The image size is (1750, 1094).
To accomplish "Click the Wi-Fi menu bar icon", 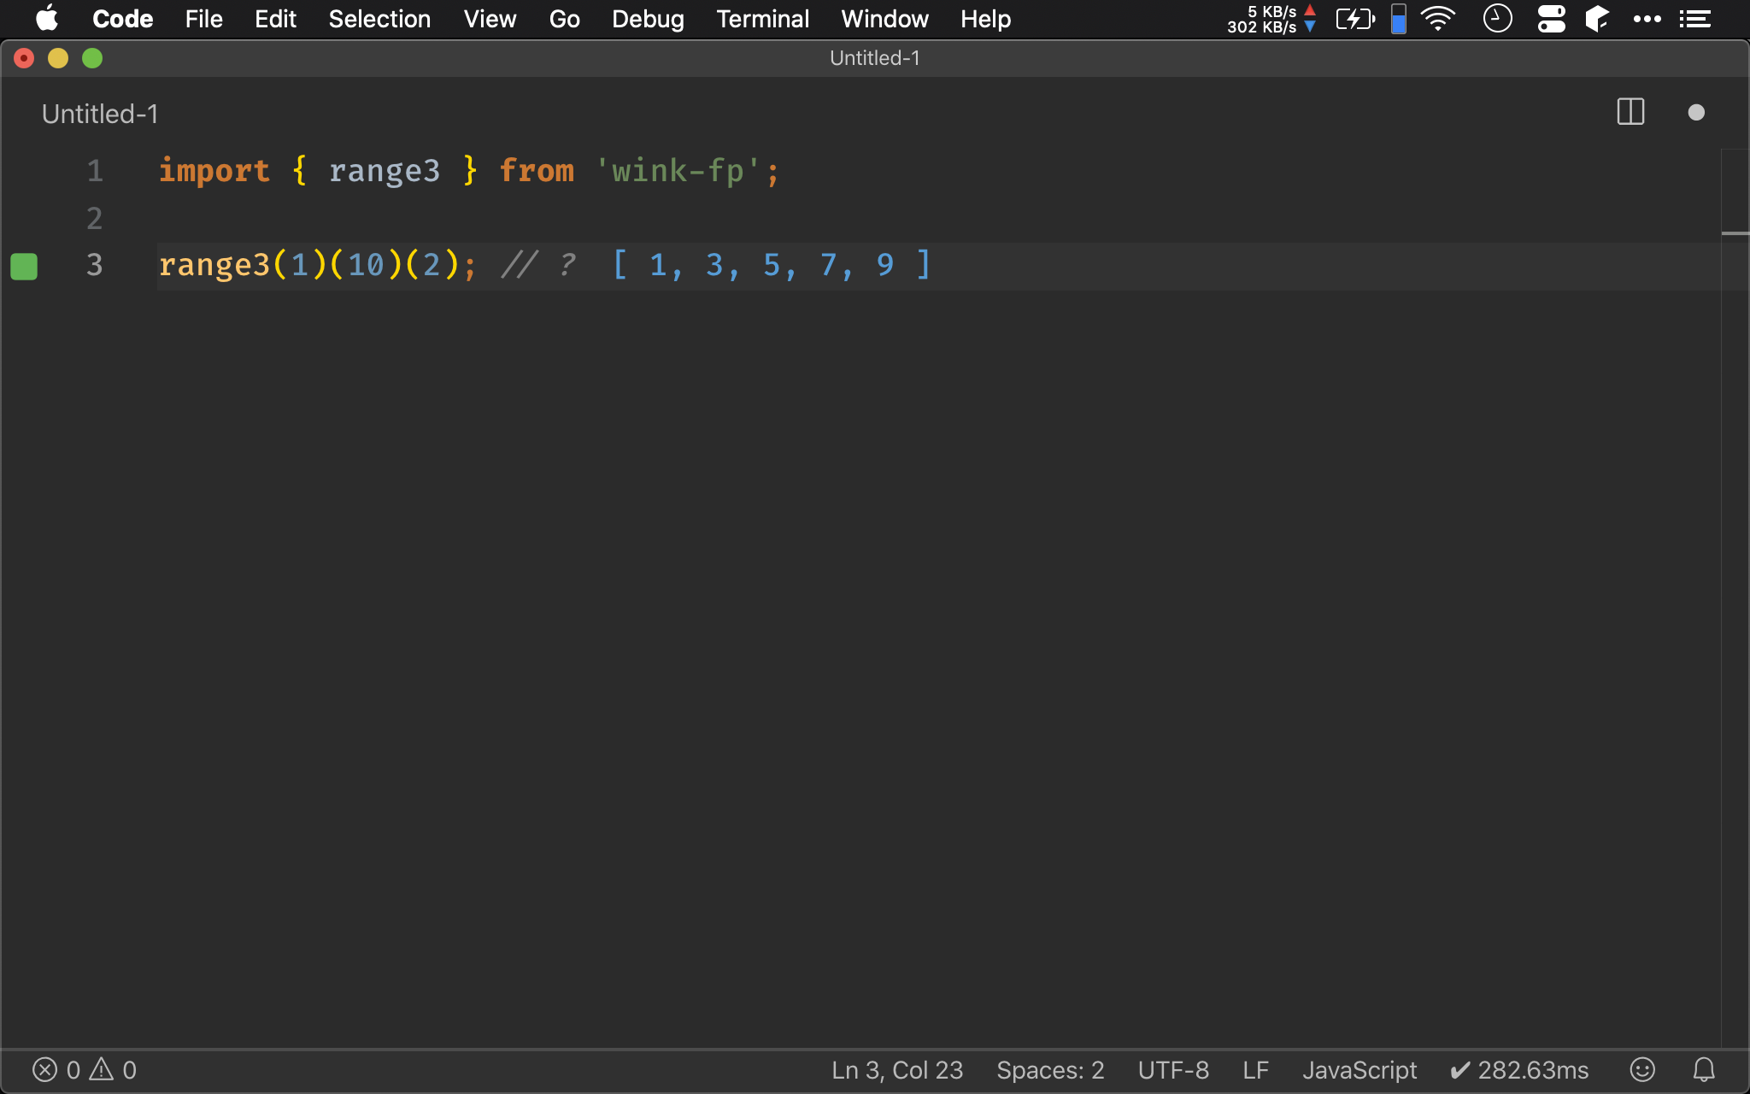I will (1438, 18).
